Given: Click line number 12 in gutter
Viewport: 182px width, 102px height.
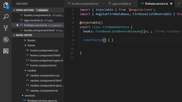Looking at the screenshot, I should click(x=72, y=57).
